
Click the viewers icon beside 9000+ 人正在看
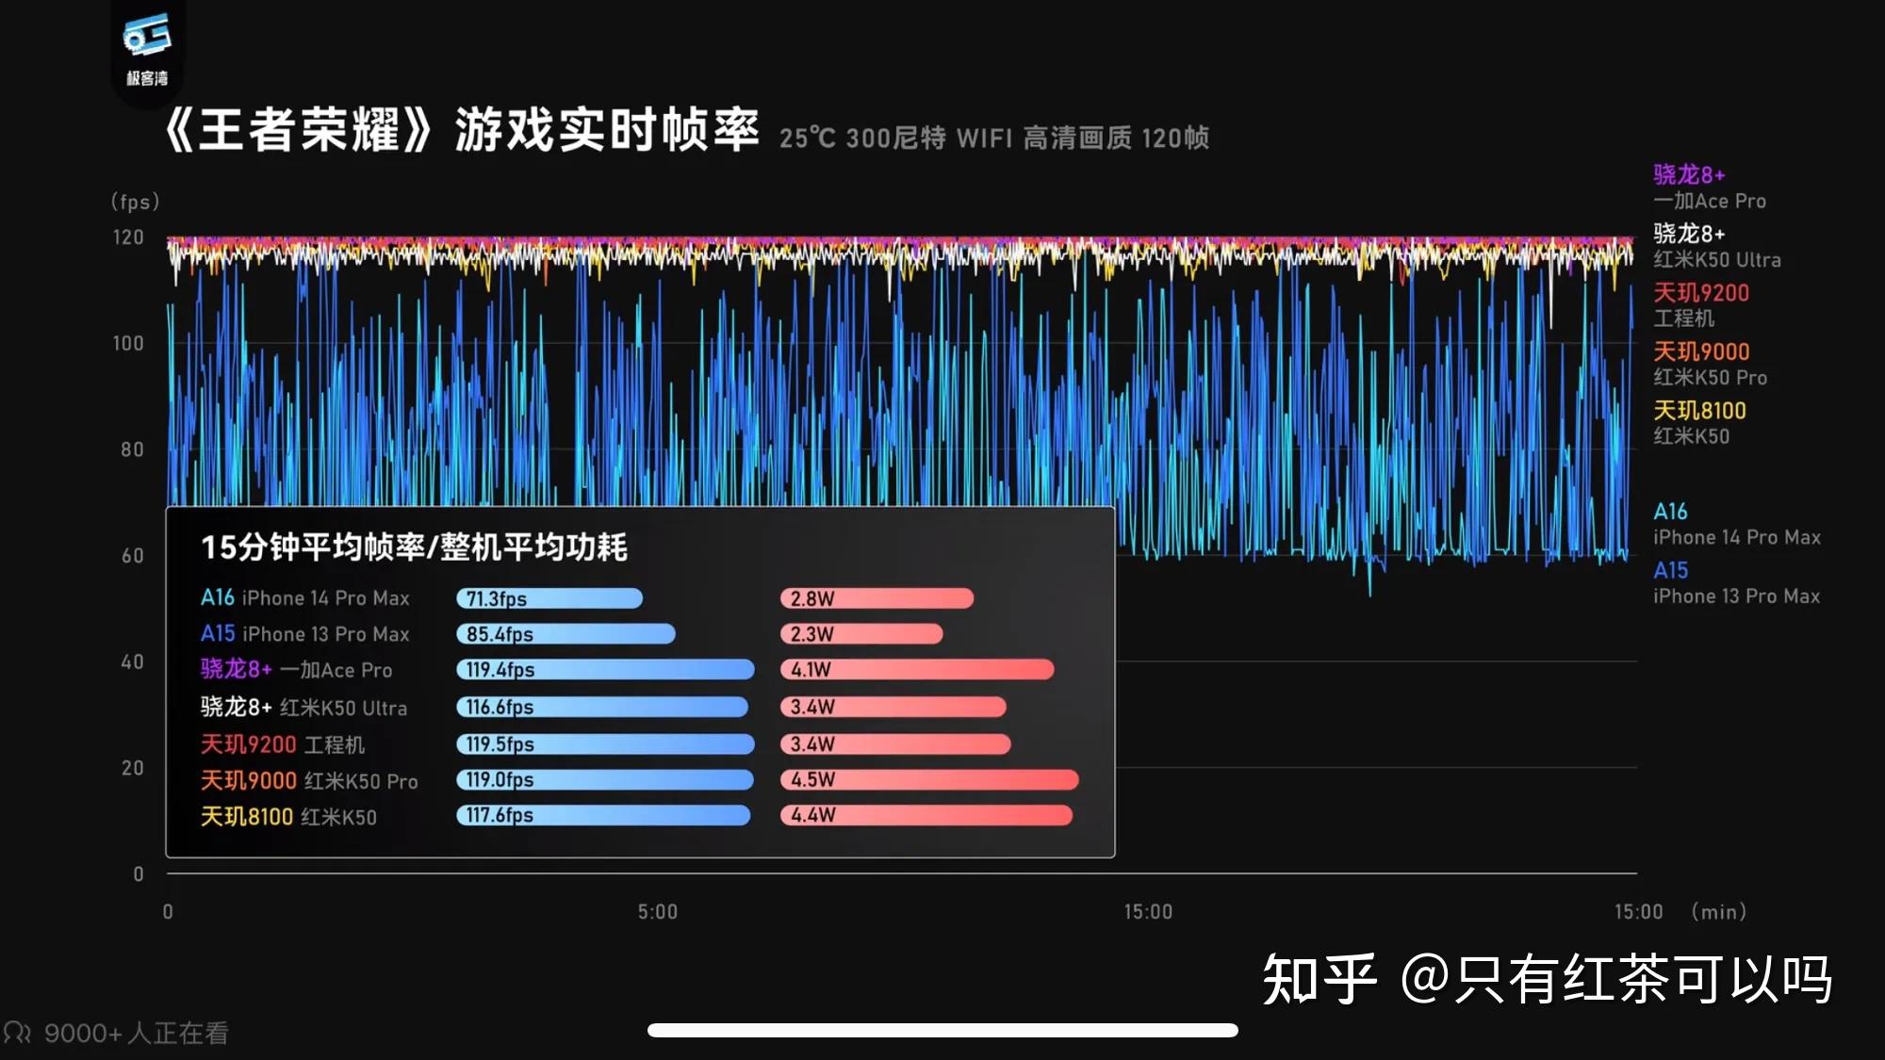[x=17, y=1033]
